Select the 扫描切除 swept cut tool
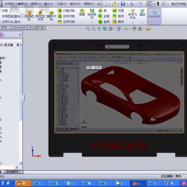Image resolution: width=187 pixels, height=187 pixels. point(66,11)
